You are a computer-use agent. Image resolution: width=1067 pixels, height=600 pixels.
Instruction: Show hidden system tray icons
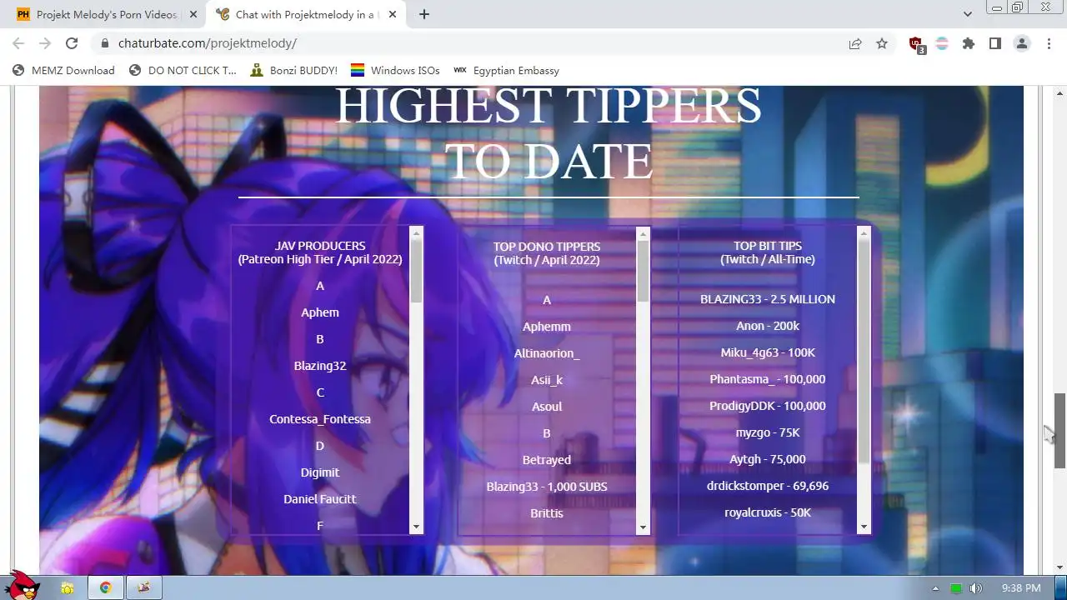(935, 588)
